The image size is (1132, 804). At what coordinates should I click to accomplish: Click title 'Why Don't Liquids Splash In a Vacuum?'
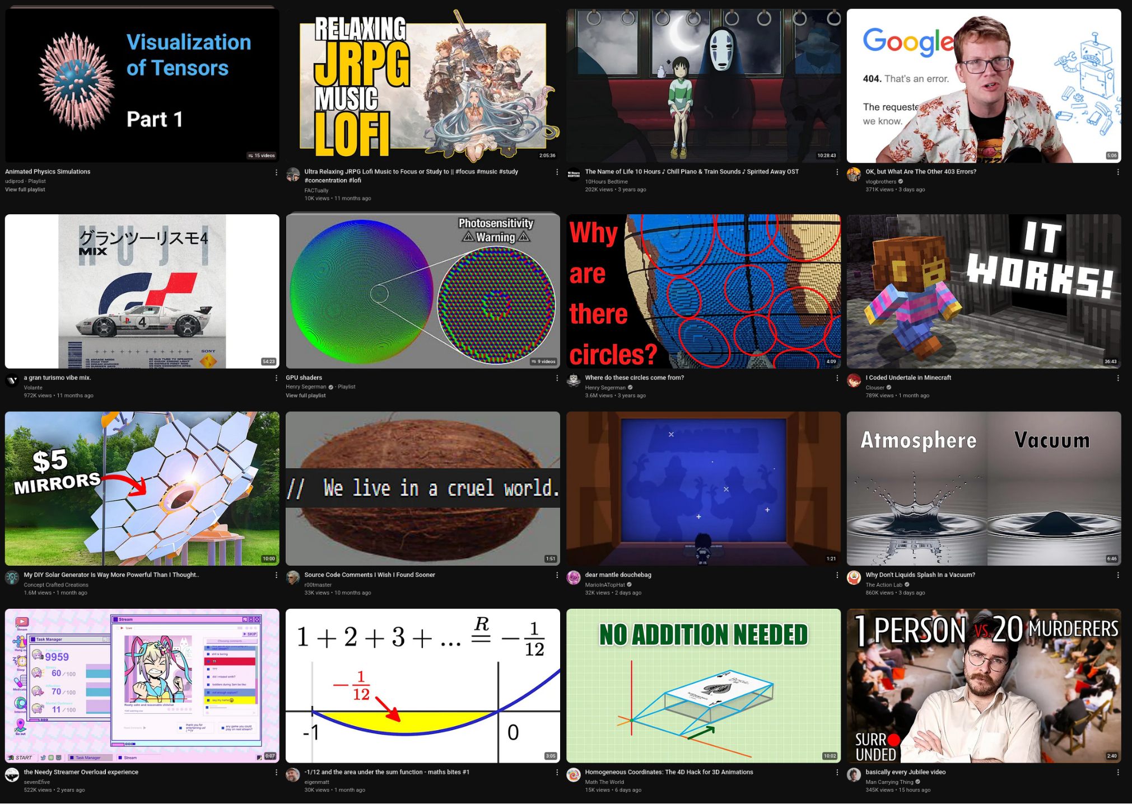[920, 575]
